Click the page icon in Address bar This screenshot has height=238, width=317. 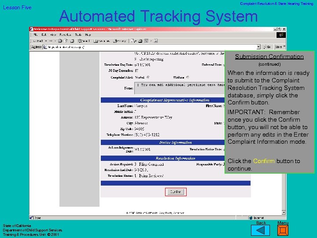click(45, 47)
